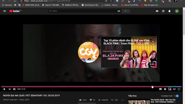185x104 pixels.
Task: Dislike the video with thumbs down
Action: click(x=92, y=100)
